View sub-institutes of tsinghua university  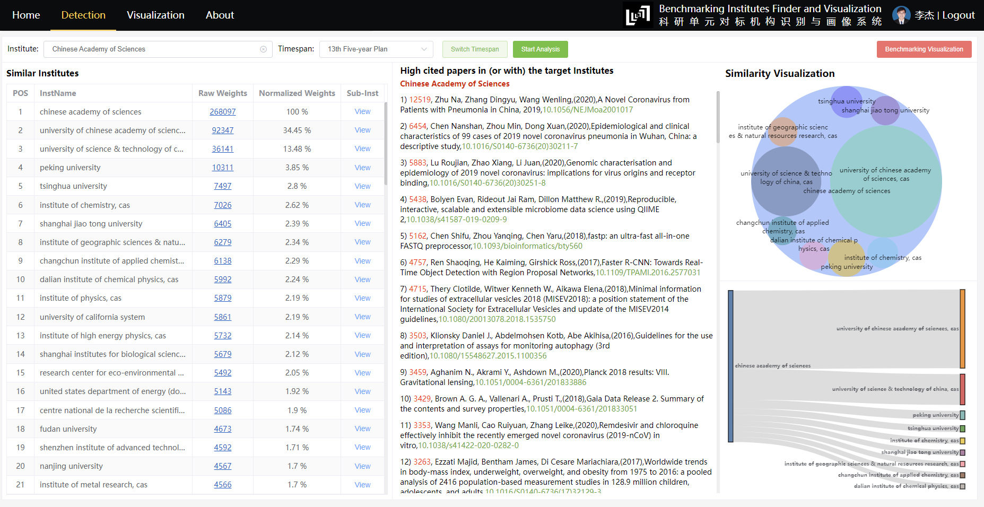click(363, 186)
